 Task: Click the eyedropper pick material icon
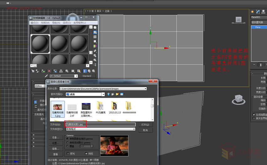tap(46, 76)
